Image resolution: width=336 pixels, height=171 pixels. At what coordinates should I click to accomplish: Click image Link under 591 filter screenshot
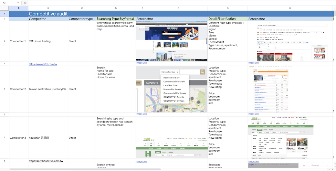[254, 63]
